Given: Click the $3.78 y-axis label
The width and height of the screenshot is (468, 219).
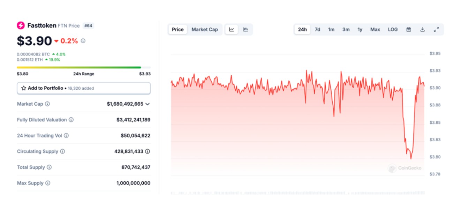Looking at the screenshot, I should (x=435, y=174).
